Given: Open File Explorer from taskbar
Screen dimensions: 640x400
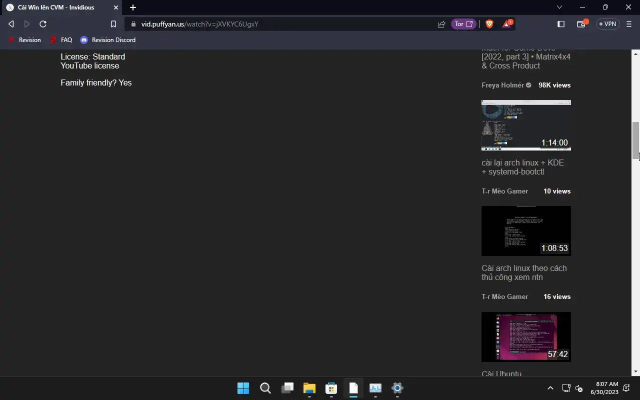Looking at the screenshot, I should (x=309, y=388).
